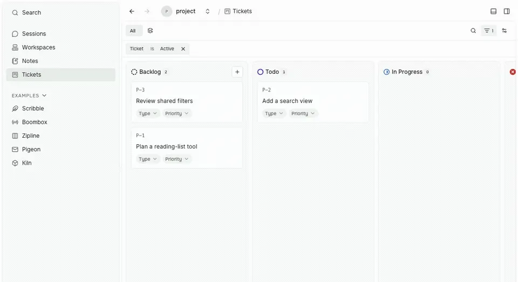The height and width of the screenshot is (282, 518).
Task: Remove the Ticket is Active filter
Action: 183,49
